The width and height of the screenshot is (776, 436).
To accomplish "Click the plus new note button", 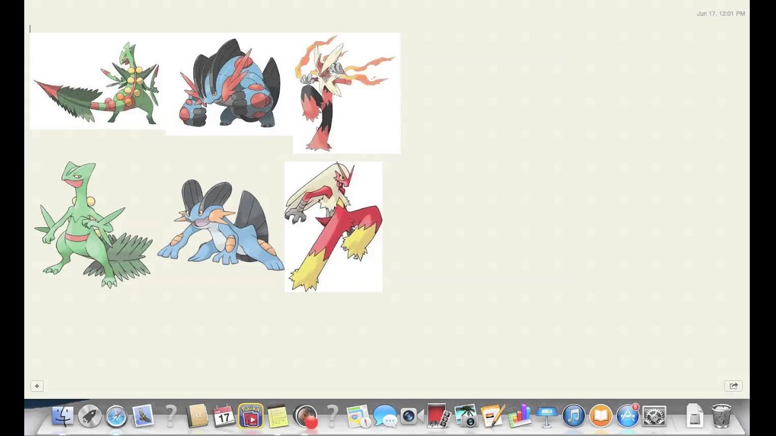I will 36,386.
